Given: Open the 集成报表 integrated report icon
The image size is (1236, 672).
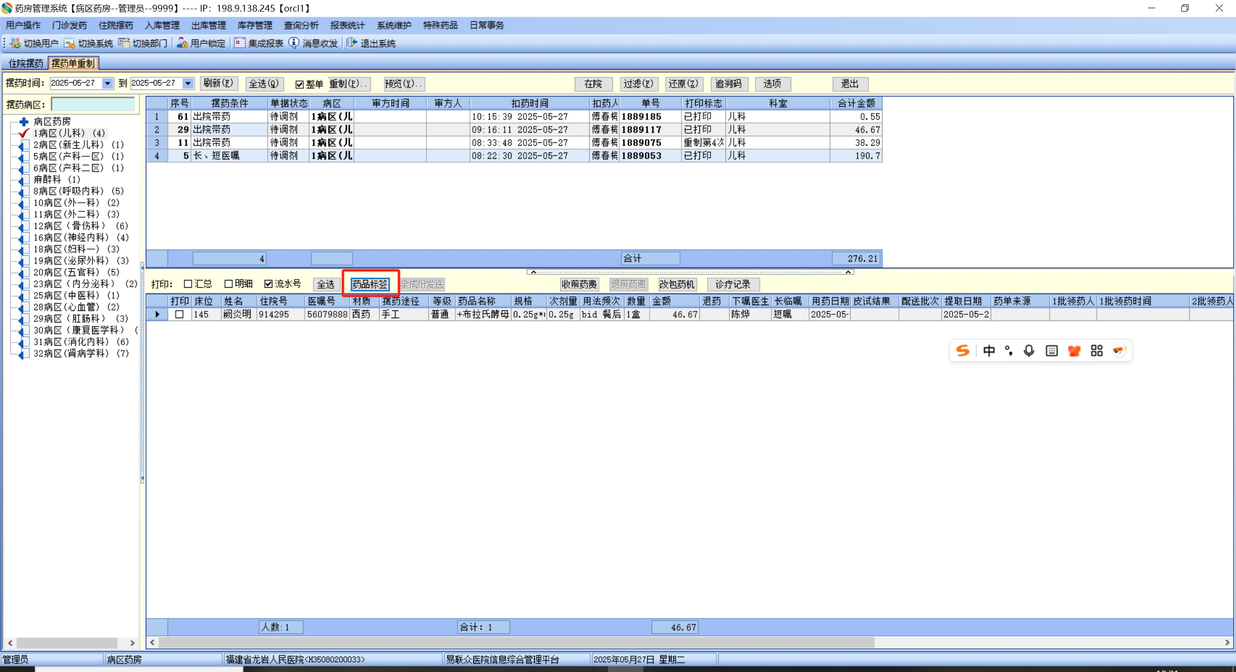Looking at the screenshot, I should tap(240, 43).
